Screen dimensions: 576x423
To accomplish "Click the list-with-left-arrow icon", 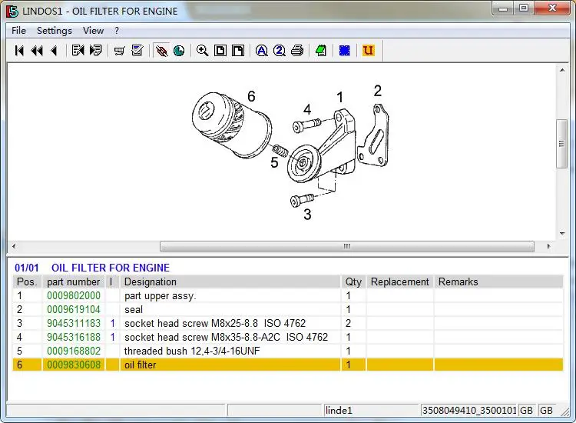I will coord(78,51).
